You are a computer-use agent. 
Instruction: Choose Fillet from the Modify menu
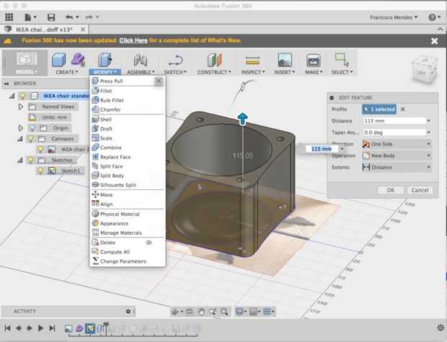coord(106,91)
